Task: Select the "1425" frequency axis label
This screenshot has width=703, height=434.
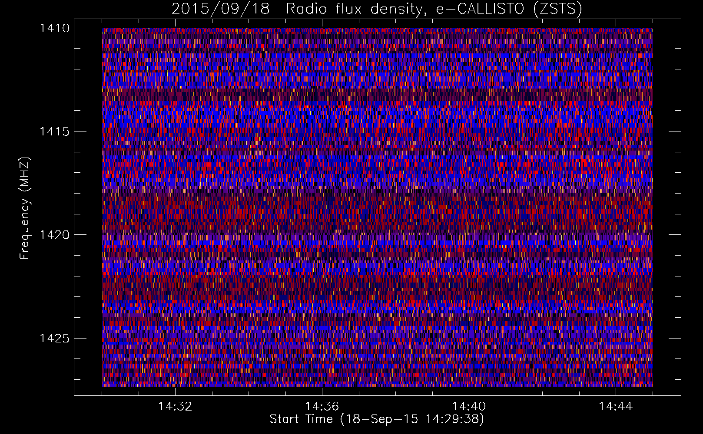Action: [x=54, y=338]
